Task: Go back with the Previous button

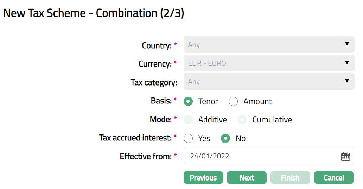Action: [x=203, y=178]
